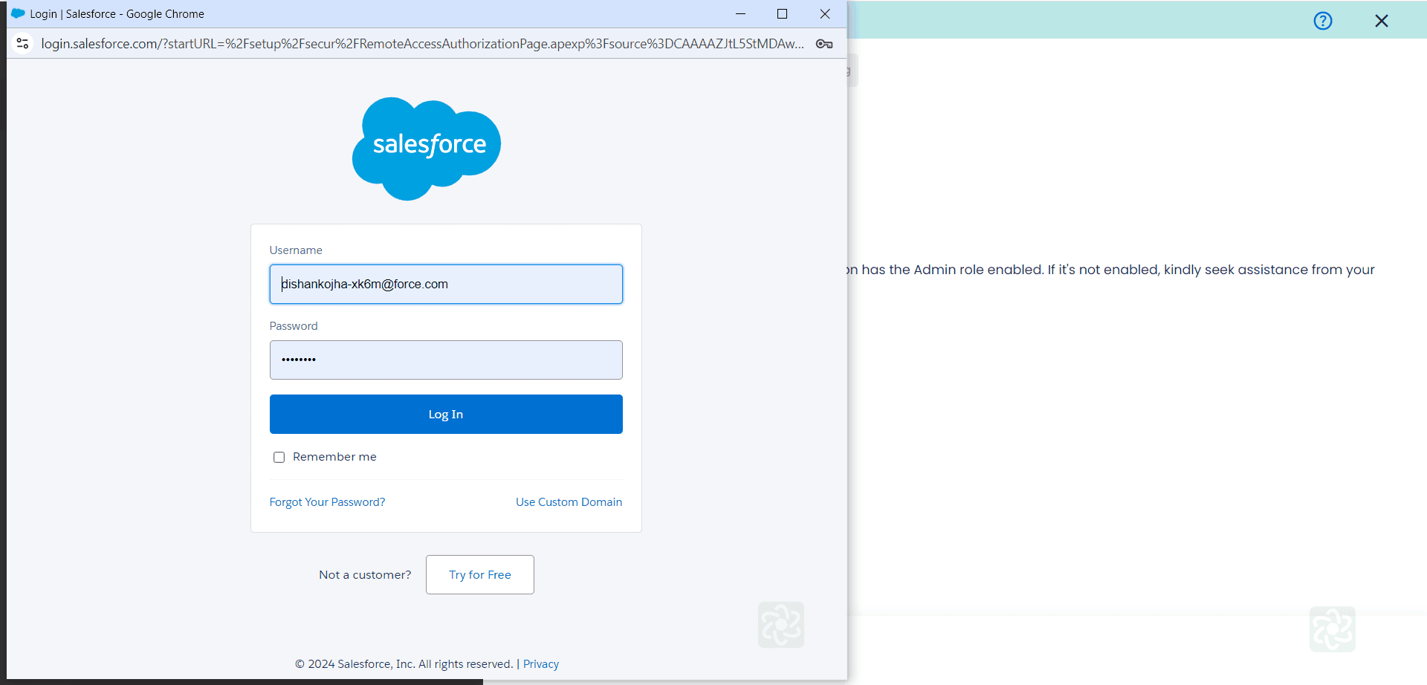Click the site information icon in address bar
Image resolution: width=1427 pixels, height=685 pixels.
tap(22, 44)
